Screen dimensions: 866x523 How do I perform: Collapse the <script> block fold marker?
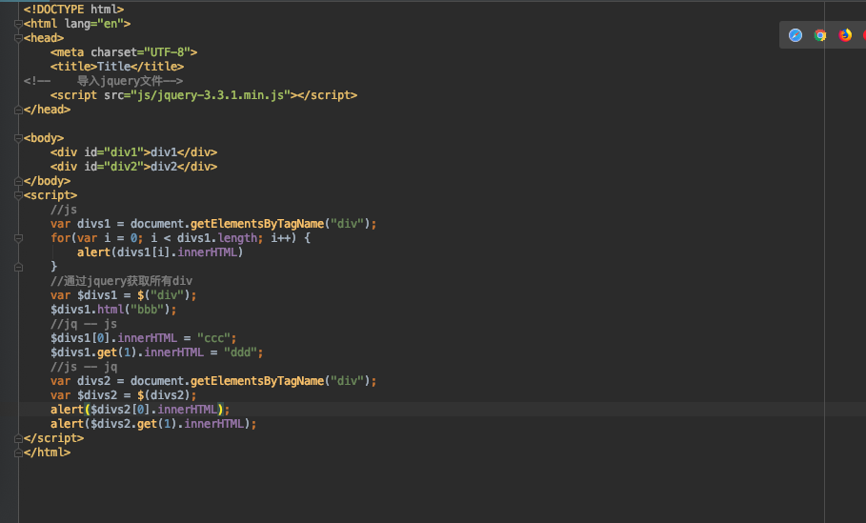pyautogui.click(x=18, y=195)
